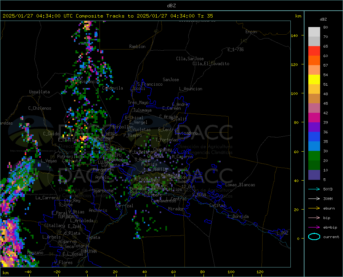Click the TUPUNGATO label
Image resolution: width=343 pixels, height=277 pixels.
point(68,217)
